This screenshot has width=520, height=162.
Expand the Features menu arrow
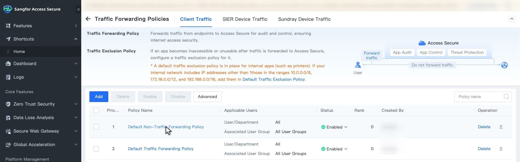(76, 26)
